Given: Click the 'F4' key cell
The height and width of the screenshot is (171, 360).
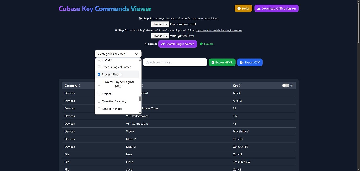Looking at the screenshot, I should pos(234,124).
